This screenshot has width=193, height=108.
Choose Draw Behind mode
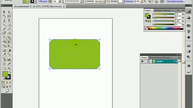click(x=7, y=86)
